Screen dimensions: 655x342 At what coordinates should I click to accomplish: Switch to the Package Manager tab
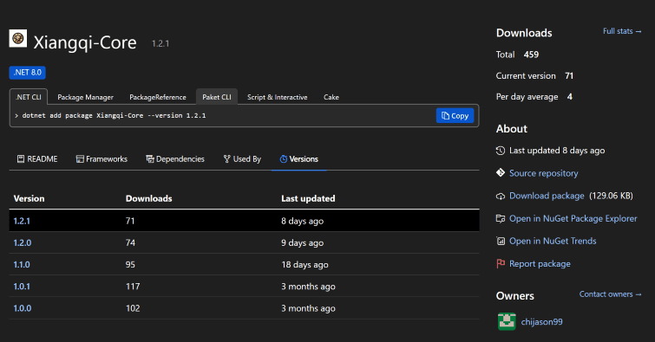click(85, 97)
